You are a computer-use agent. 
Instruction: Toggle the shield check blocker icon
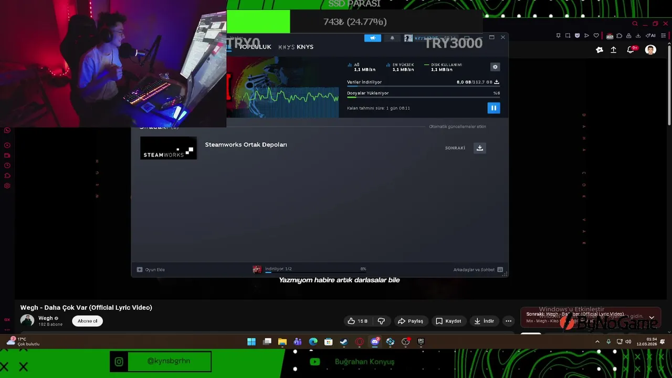[x=577, y=36]
